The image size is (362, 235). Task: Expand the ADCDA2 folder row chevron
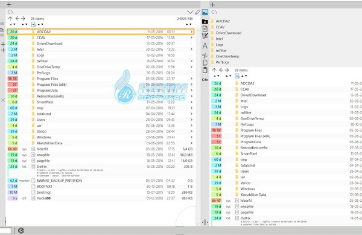[x=191, y=31]
